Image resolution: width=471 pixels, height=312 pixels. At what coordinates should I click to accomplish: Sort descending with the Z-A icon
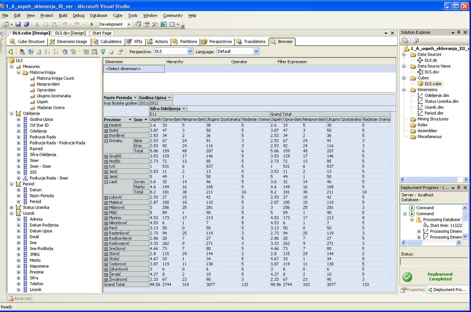click(56, 52)
